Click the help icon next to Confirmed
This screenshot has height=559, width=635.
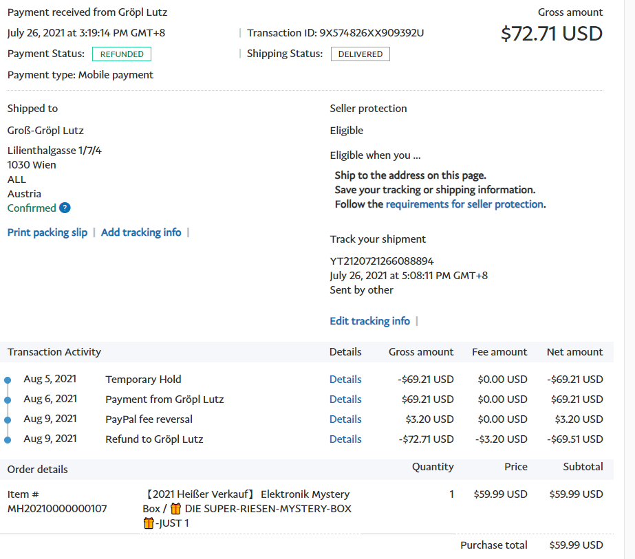65,208
